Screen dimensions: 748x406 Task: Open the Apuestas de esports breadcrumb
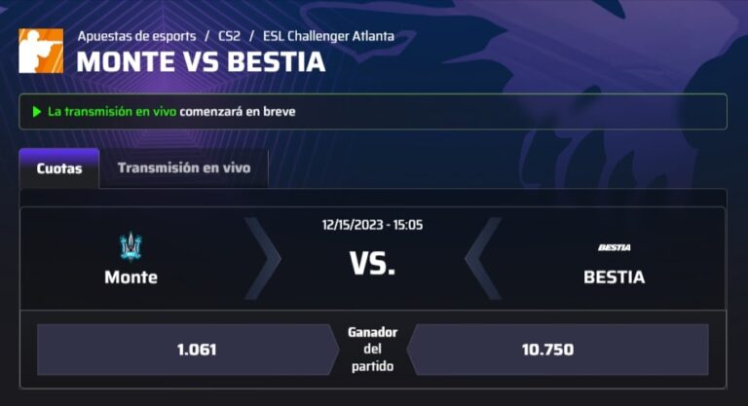137,36
